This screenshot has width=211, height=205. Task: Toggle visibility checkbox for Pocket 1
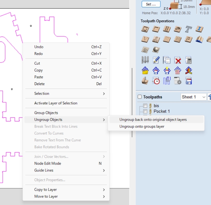[x=145, y=111]
